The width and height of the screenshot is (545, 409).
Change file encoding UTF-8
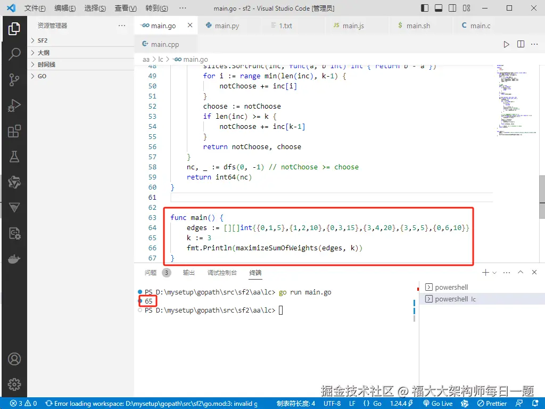coord(332,404)
